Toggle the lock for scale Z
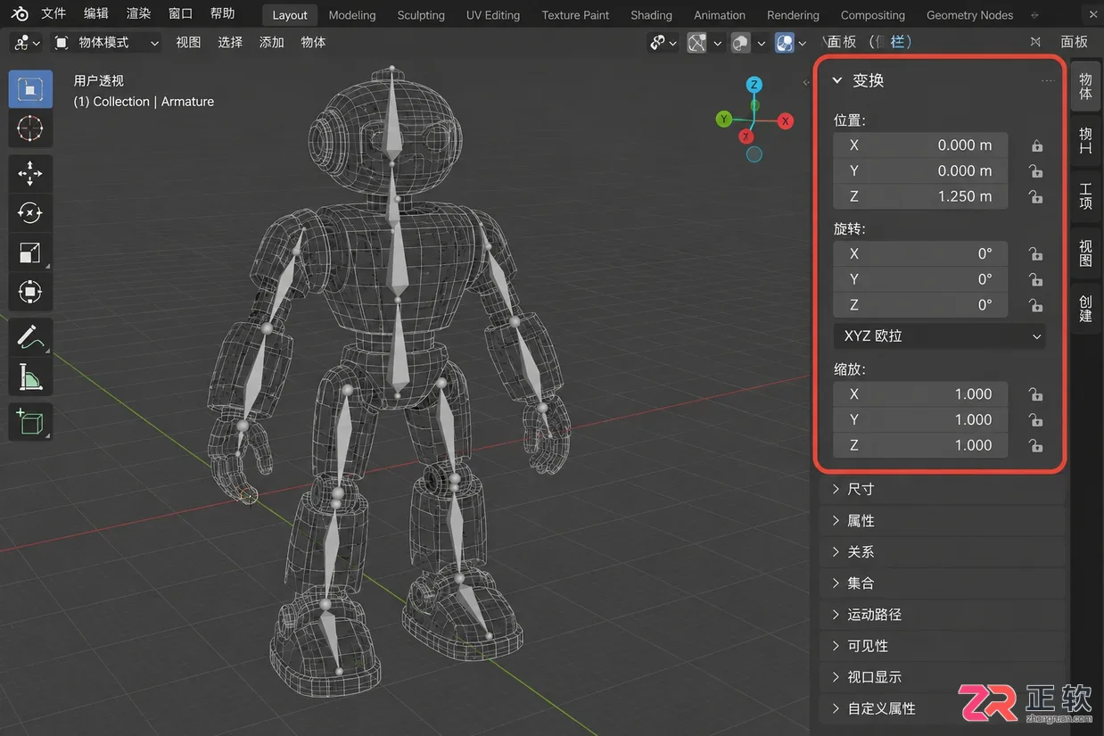Viewport: 1104px width, 736px height. pos(1036,446)
